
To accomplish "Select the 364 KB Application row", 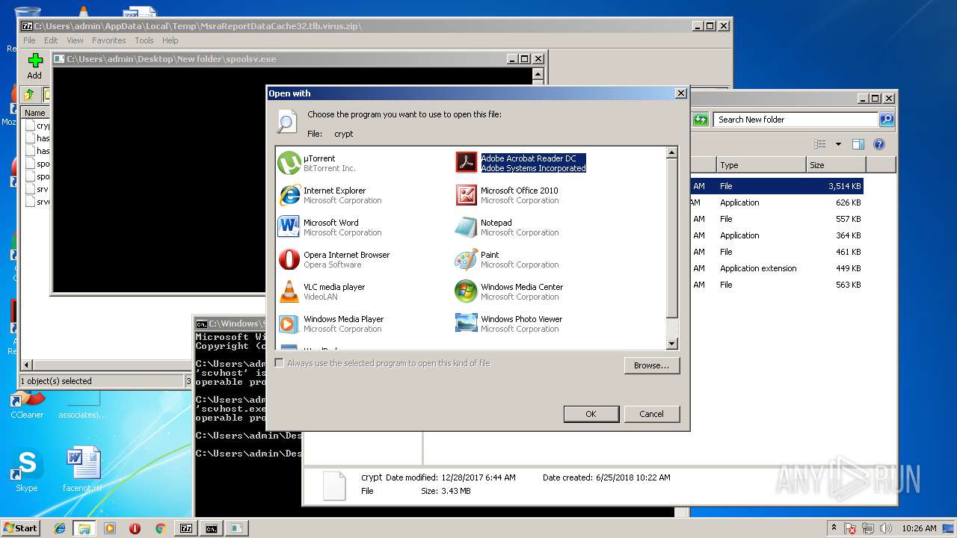I will coord(778,235).
